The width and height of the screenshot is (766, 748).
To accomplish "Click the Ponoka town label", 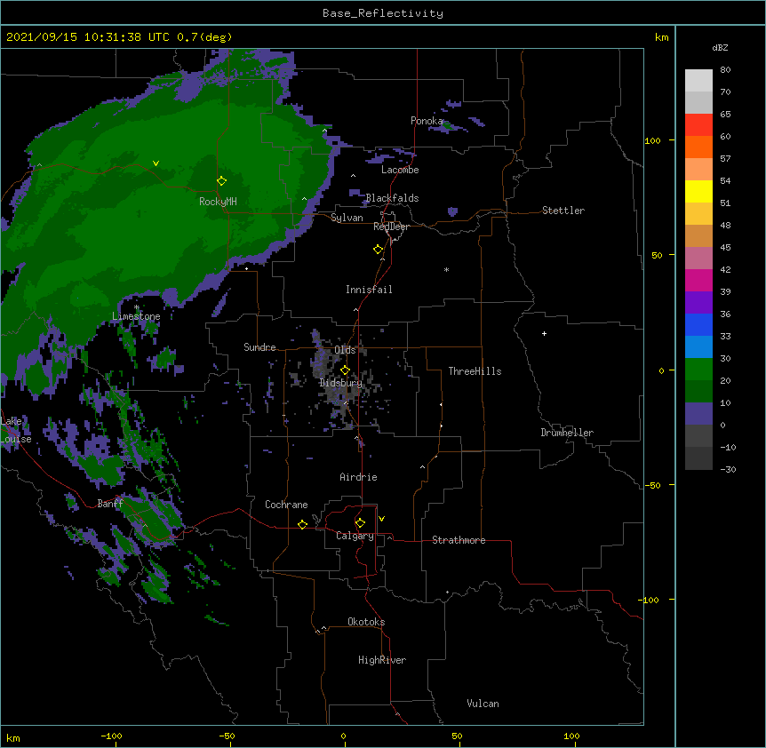I will pyautogui.click(x=427, y=121).
